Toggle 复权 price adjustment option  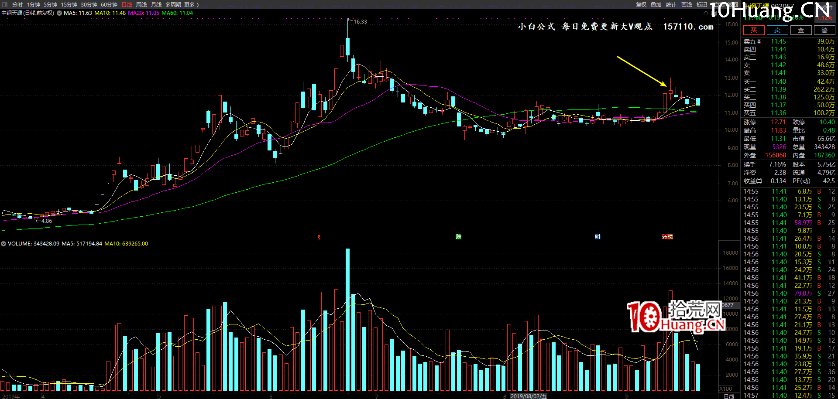[641, 4]
